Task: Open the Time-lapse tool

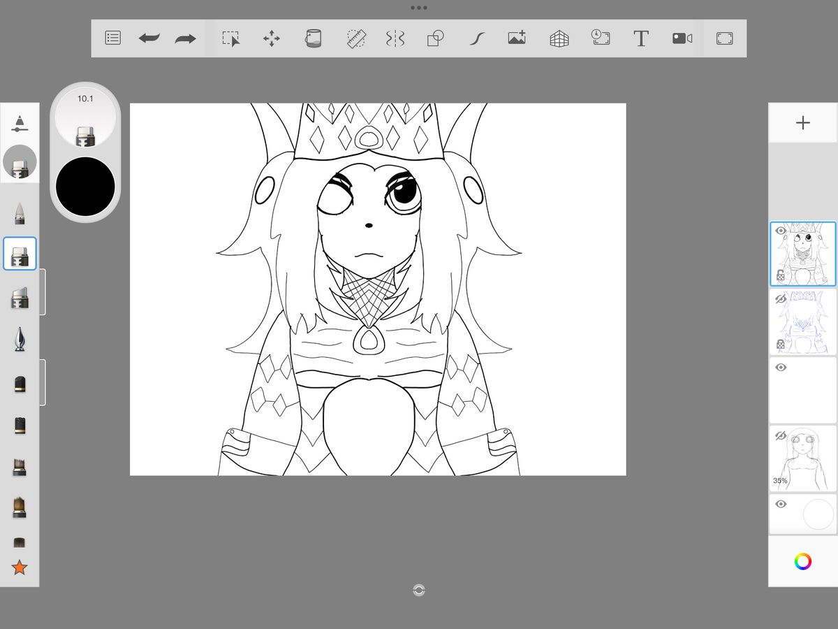Action: pos(600,38)
